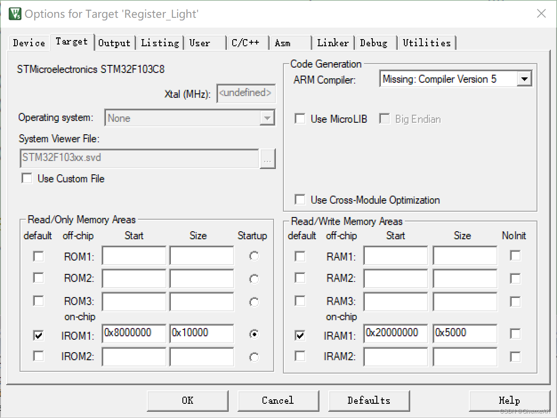
Task: Click the IROM2 Start field
Action: tap(134, 357)
